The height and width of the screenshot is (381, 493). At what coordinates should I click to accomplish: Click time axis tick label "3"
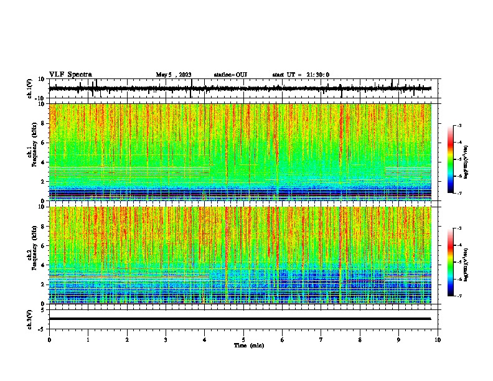[x=166, y=340]
